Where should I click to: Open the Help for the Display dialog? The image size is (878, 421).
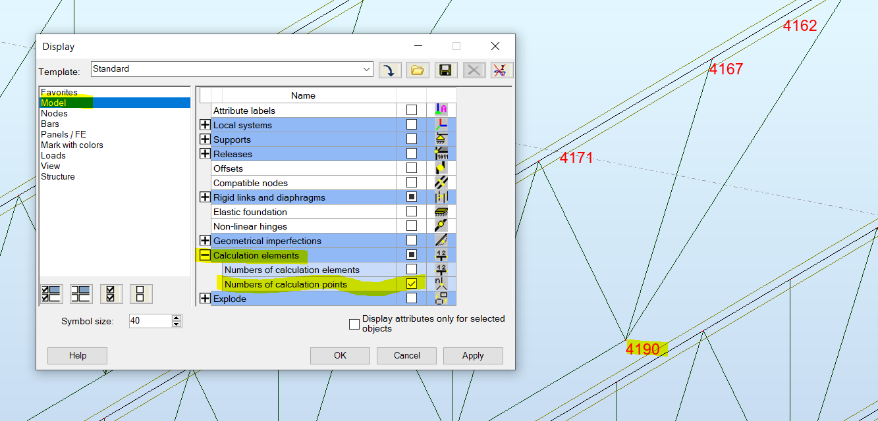pyautogui.click(x=76, y=355)
